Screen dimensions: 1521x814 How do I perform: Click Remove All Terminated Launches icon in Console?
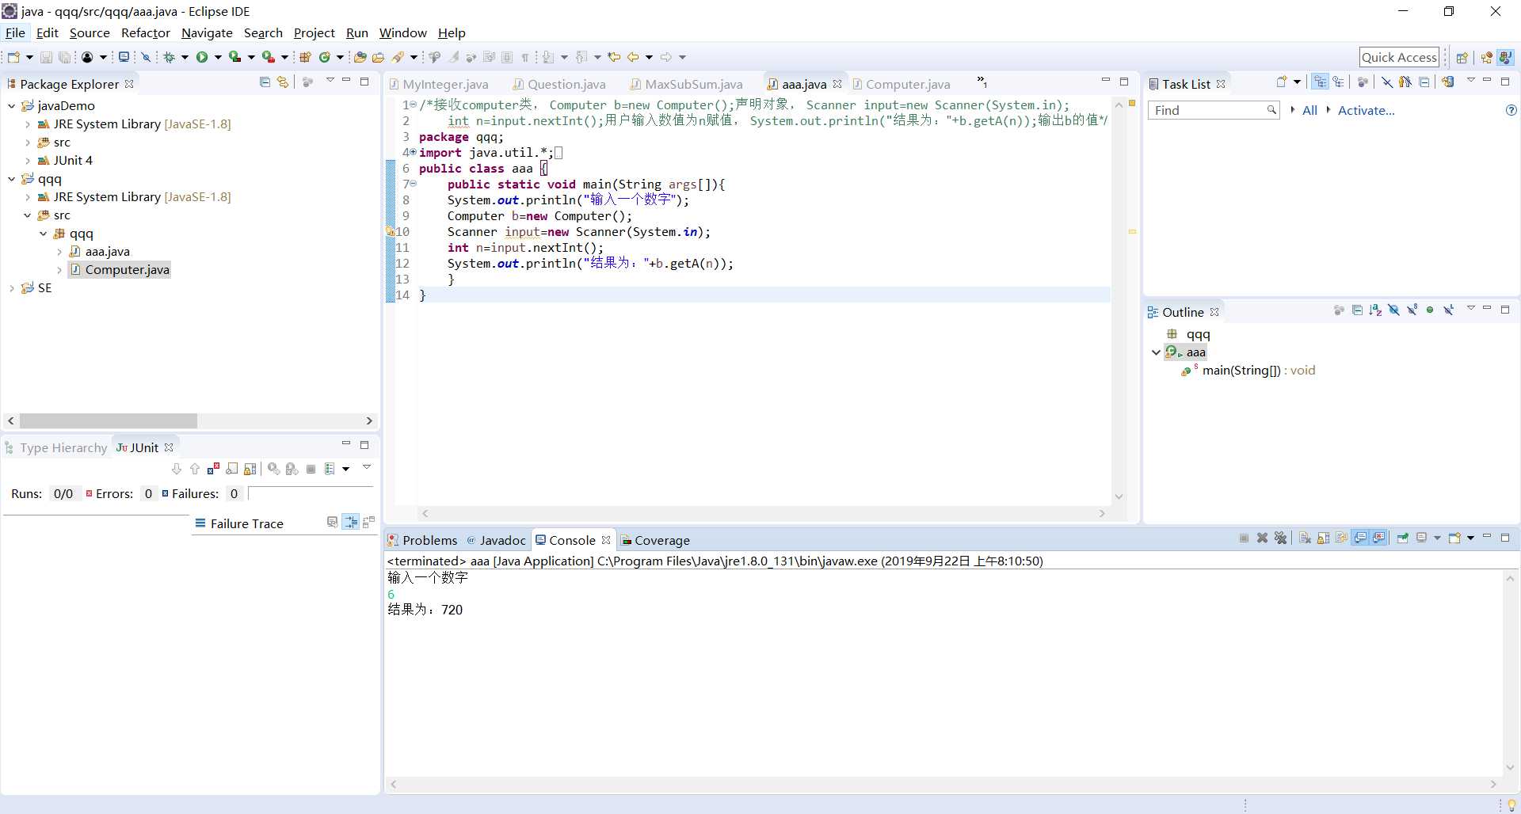1281,538
